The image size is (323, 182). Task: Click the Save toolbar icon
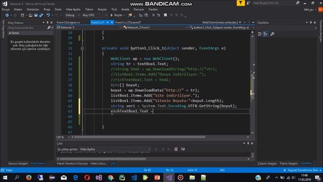coord(36,15)
